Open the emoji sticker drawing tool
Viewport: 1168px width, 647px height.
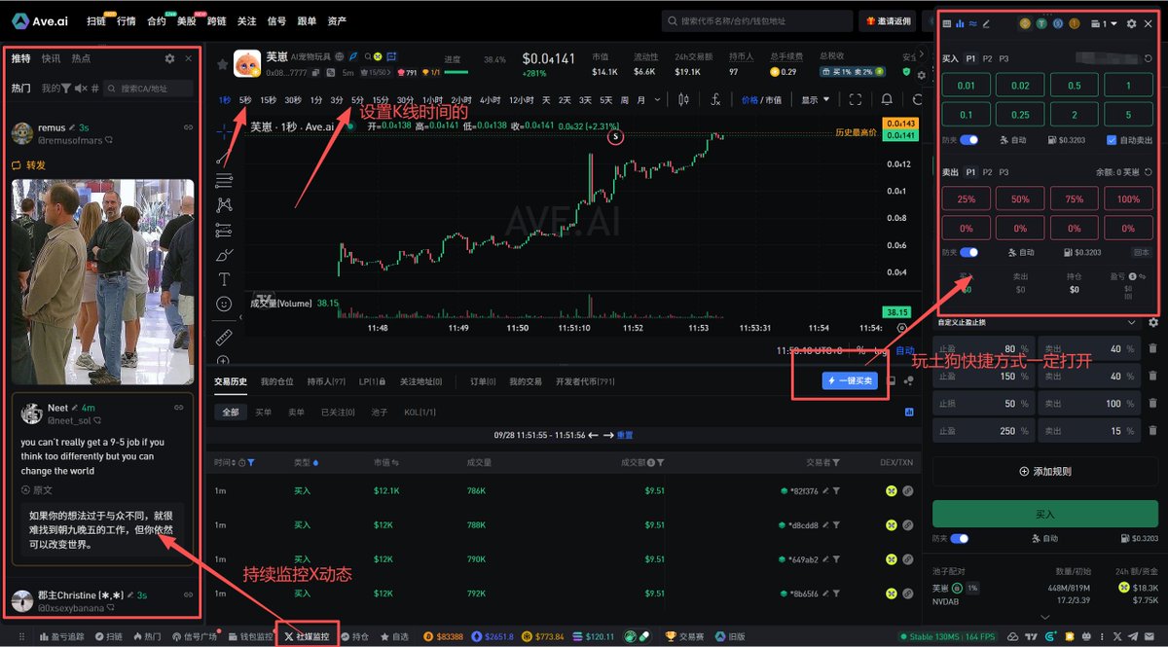(224, 304)
